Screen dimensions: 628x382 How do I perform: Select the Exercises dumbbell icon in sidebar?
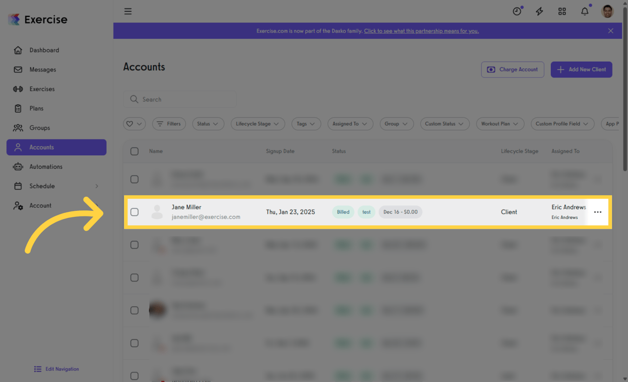(18, 89)
